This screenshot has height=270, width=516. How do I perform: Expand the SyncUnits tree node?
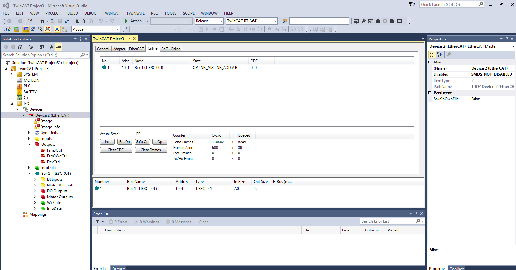point(29,133)
